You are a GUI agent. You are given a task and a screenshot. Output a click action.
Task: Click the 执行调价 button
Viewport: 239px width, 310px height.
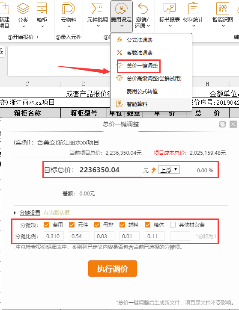[x=113, y=269]
